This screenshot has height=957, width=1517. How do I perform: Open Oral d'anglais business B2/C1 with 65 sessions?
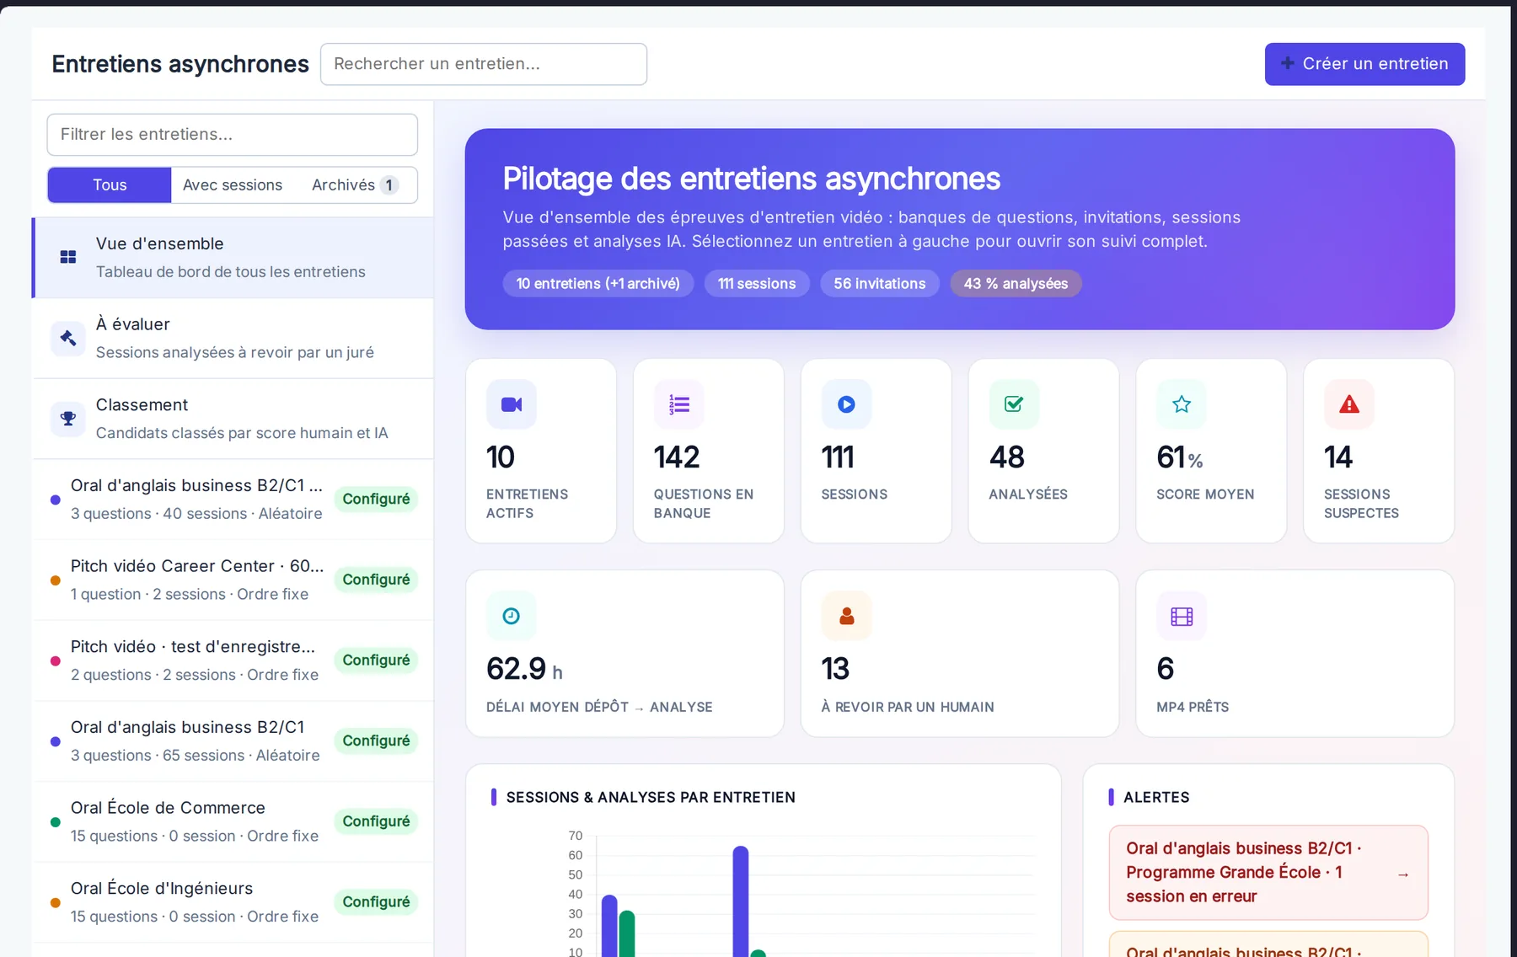pos(233,741)
